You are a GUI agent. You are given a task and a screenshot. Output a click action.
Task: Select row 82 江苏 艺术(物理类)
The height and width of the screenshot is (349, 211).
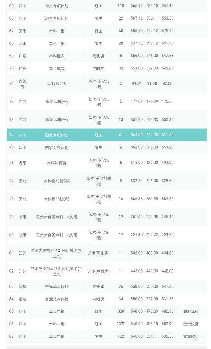click(107, 271)
